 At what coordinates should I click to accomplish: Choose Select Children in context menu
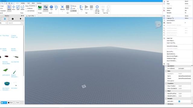coord(178,21)
